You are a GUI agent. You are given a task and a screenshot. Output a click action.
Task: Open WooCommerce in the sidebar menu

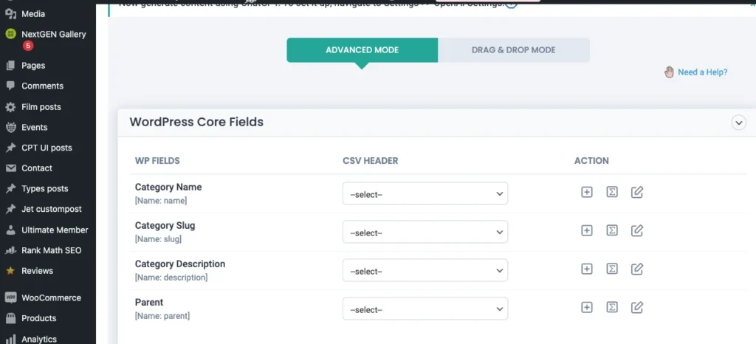[51, 297]
